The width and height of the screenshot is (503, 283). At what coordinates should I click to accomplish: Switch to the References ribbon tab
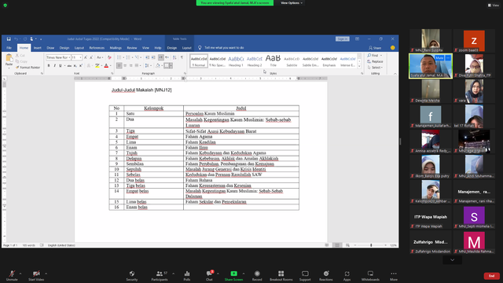[x=97, y=48]
